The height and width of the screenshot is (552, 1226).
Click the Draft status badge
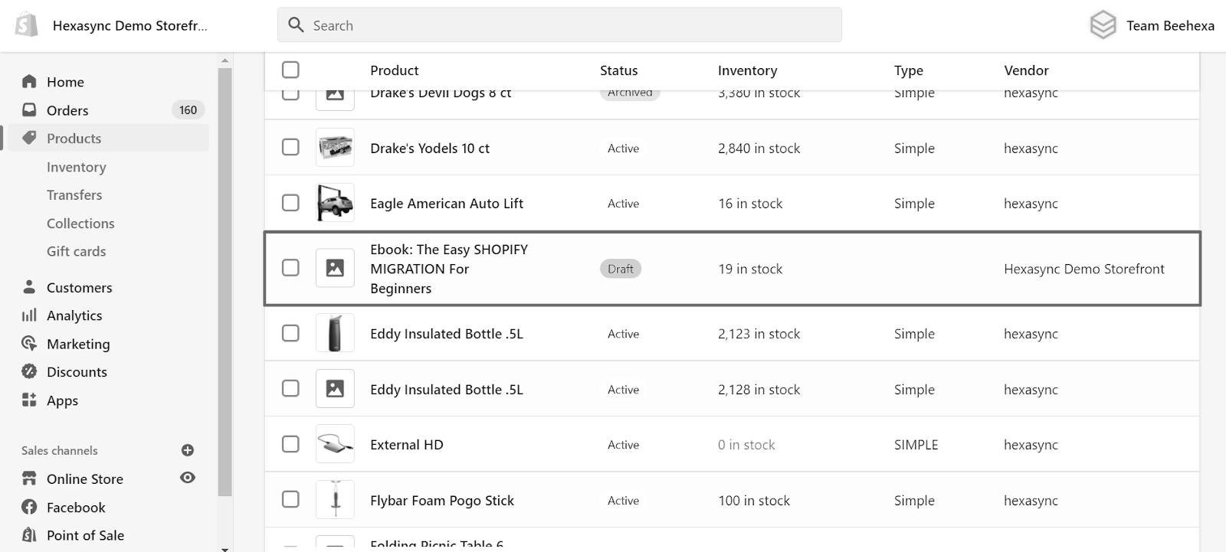click(621, 269)
